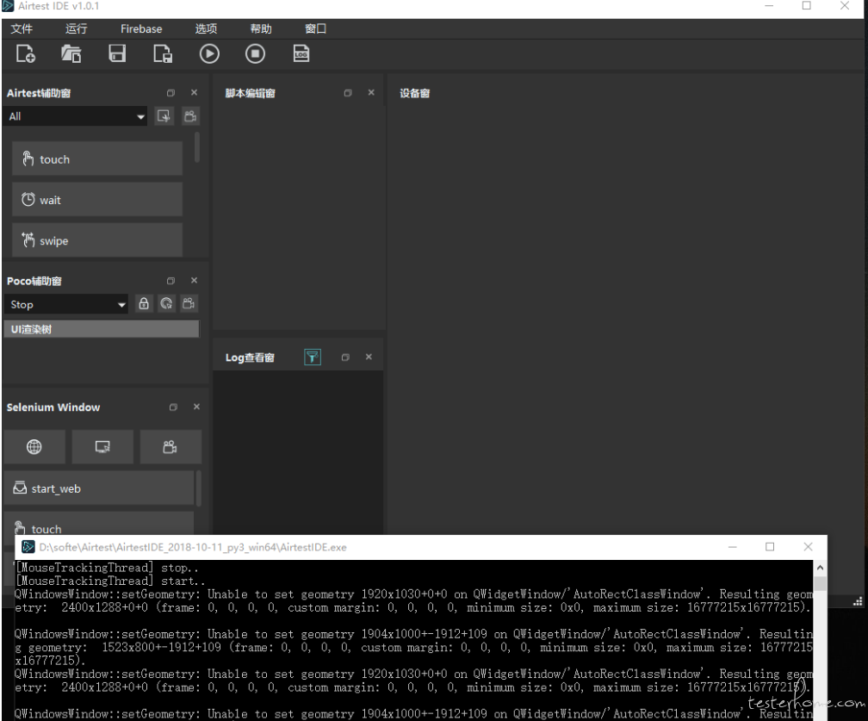
Task: Click the console window app icon
Action: (28, 547)
